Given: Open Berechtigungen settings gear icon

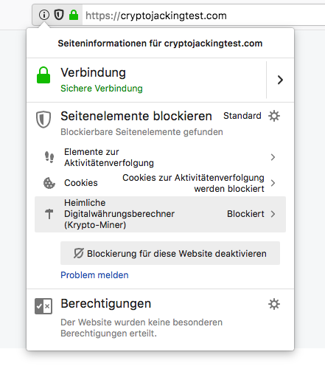Looking at the screenshot, I should pos(274,304).
